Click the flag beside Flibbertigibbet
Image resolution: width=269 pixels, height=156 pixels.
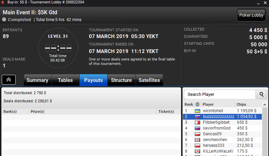pyautogui.click(x=198, y=123)
